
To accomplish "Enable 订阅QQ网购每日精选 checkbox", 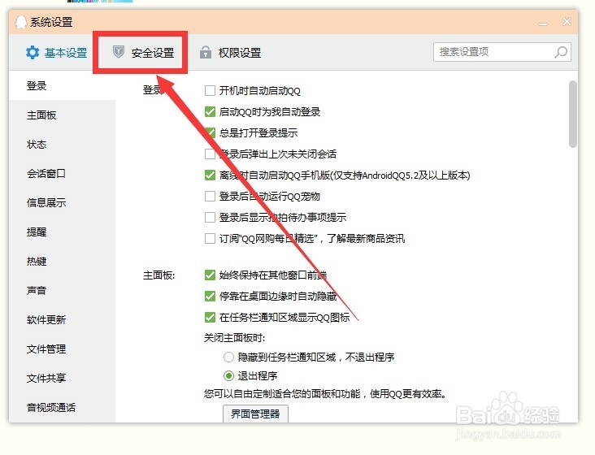I will pyautogui.click(x=210, y=239).
